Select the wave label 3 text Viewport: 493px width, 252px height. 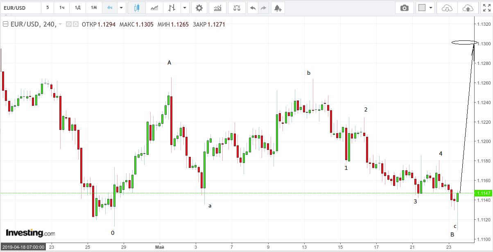415,201
